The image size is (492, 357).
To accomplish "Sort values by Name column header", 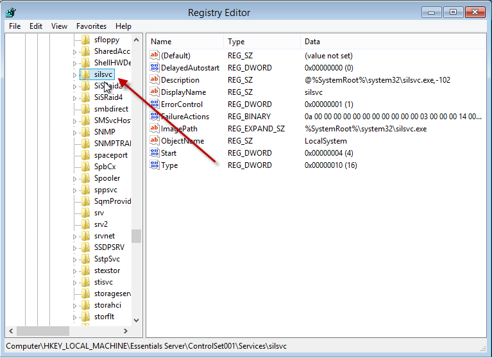I will [x=185, y=42].
